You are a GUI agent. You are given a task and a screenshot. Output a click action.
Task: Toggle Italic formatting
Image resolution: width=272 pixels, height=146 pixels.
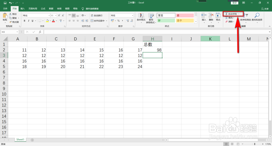coord(29,21)
